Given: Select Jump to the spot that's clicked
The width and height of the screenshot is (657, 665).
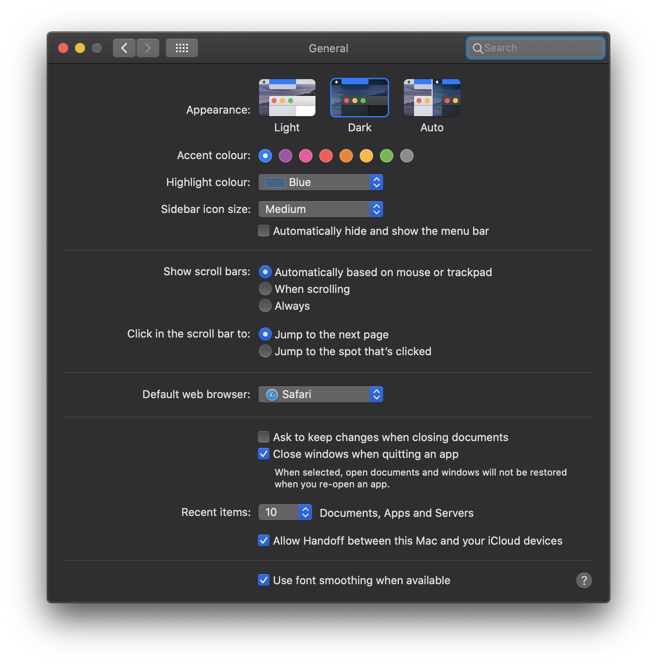Looking at the screenshot, I should (x=265, y=351).
